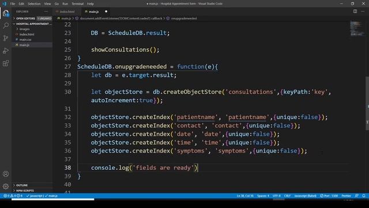Image resolution: width=369 pixels, height=208 pixels.
Task: Click the editor vertical scrollbar
Action: coord(367,103)
